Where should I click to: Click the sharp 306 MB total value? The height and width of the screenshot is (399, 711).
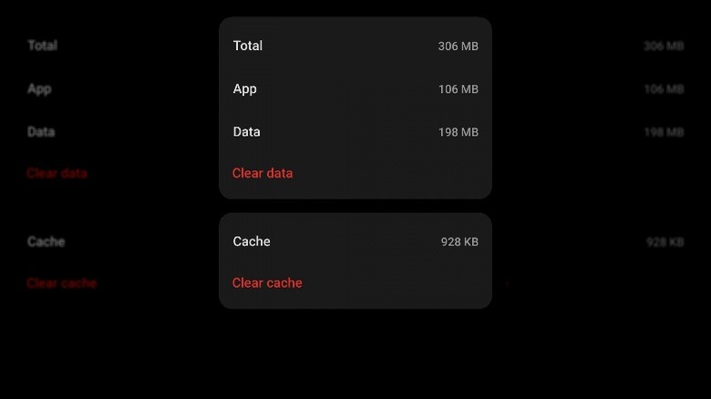pyautogui.click(x=458, y=46)
